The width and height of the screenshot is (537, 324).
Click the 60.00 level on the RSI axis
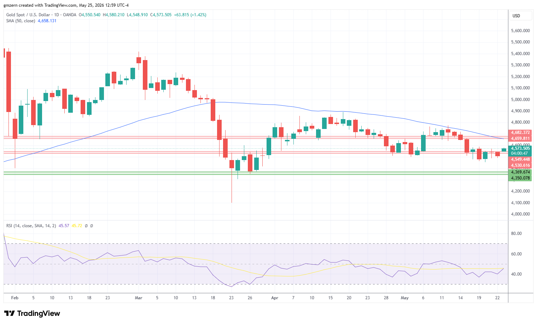(x=516, y=254)
